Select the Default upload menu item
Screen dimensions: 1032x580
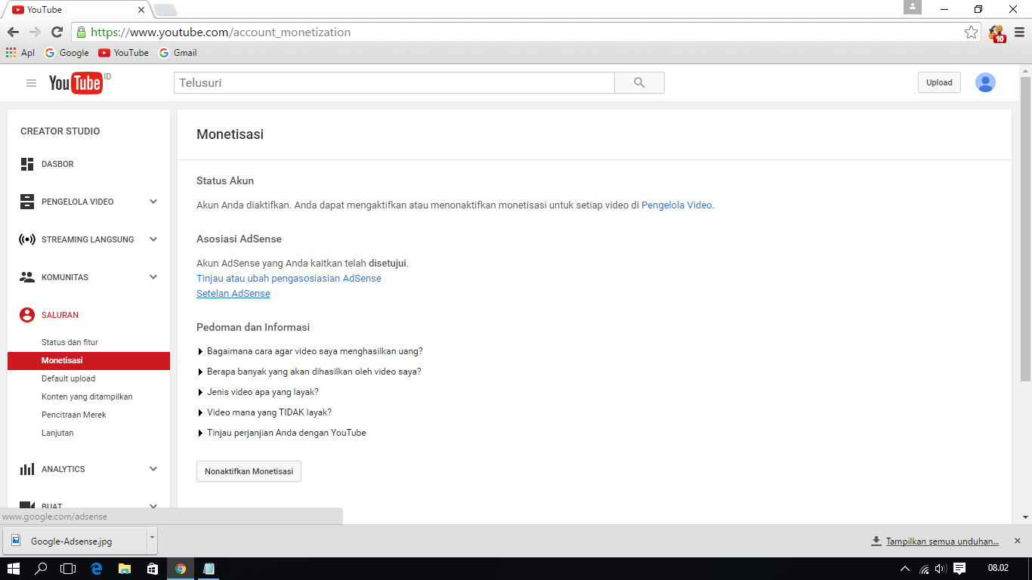[68, 378]
